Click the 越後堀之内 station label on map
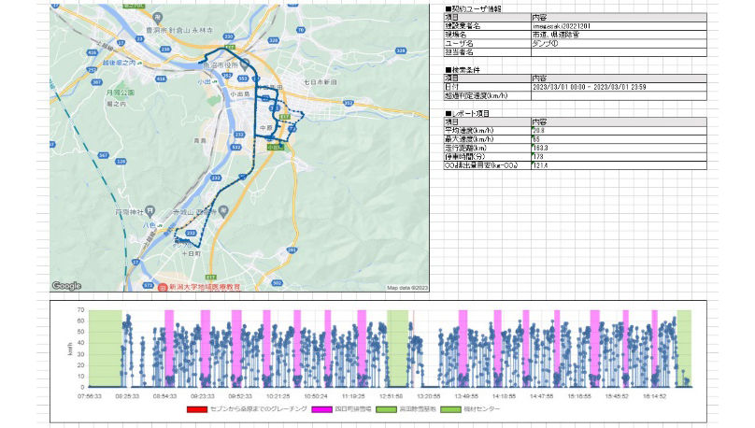755x428 pixels. 119,62
